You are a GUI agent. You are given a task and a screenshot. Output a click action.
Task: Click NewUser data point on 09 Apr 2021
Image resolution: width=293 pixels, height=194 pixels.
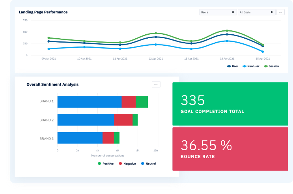coord(49,49)
